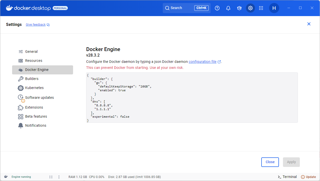Click the Search box in header
The width and height of the screenshot is (320, 181).
tap(187, 8)
